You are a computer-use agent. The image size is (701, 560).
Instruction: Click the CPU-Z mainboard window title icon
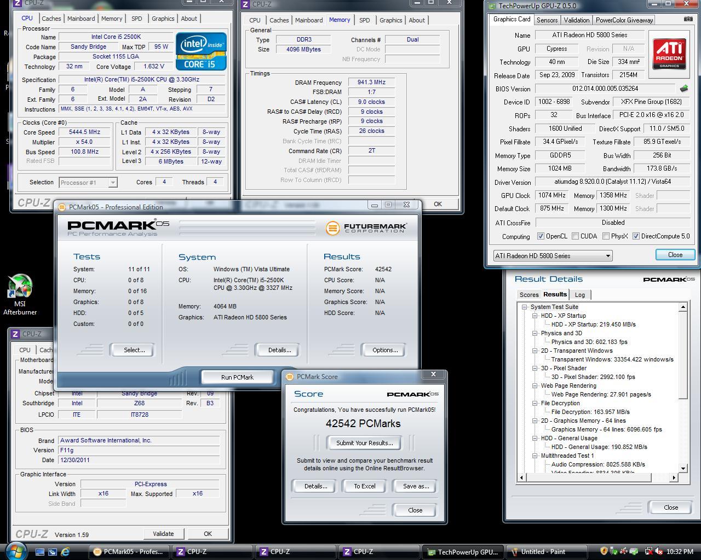point(16,334)
